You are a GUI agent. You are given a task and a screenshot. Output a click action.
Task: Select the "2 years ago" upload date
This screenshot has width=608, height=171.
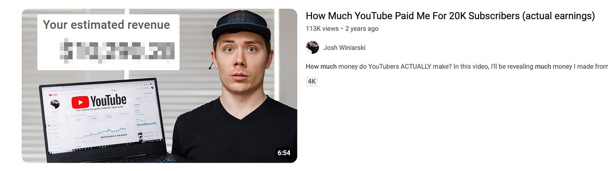(362, 29)
